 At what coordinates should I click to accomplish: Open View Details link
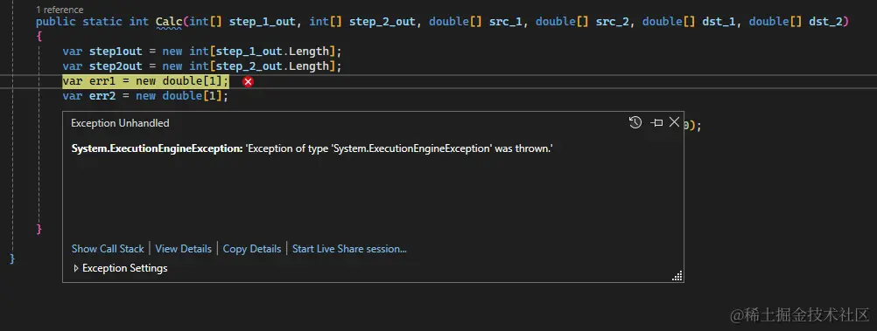point(184,249)
